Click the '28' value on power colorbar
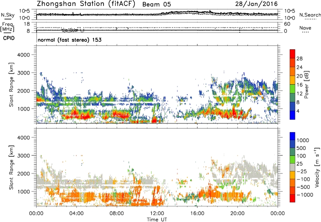321x222 pixels. 299,59
